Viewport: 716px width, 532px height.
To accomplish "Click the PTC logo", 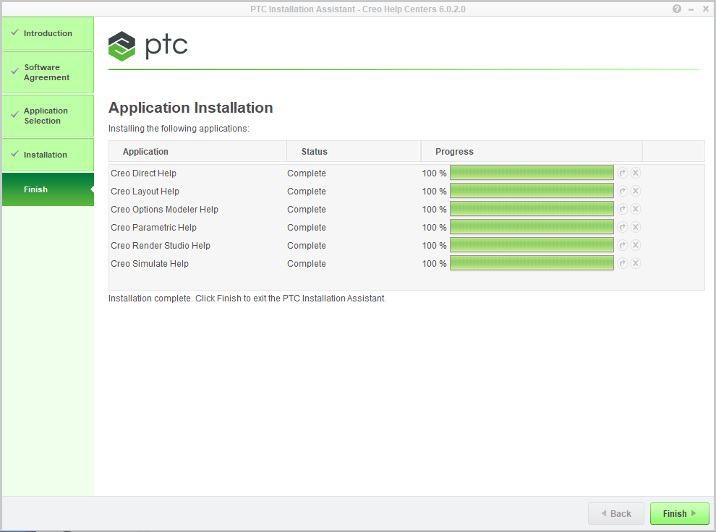I will click(148, 46).
